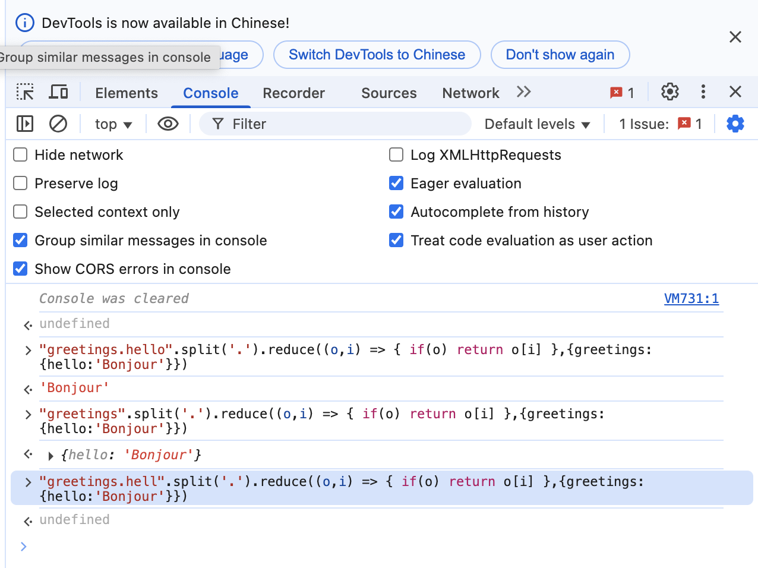Uncheck Group similar messages in console

click(20, 241)
